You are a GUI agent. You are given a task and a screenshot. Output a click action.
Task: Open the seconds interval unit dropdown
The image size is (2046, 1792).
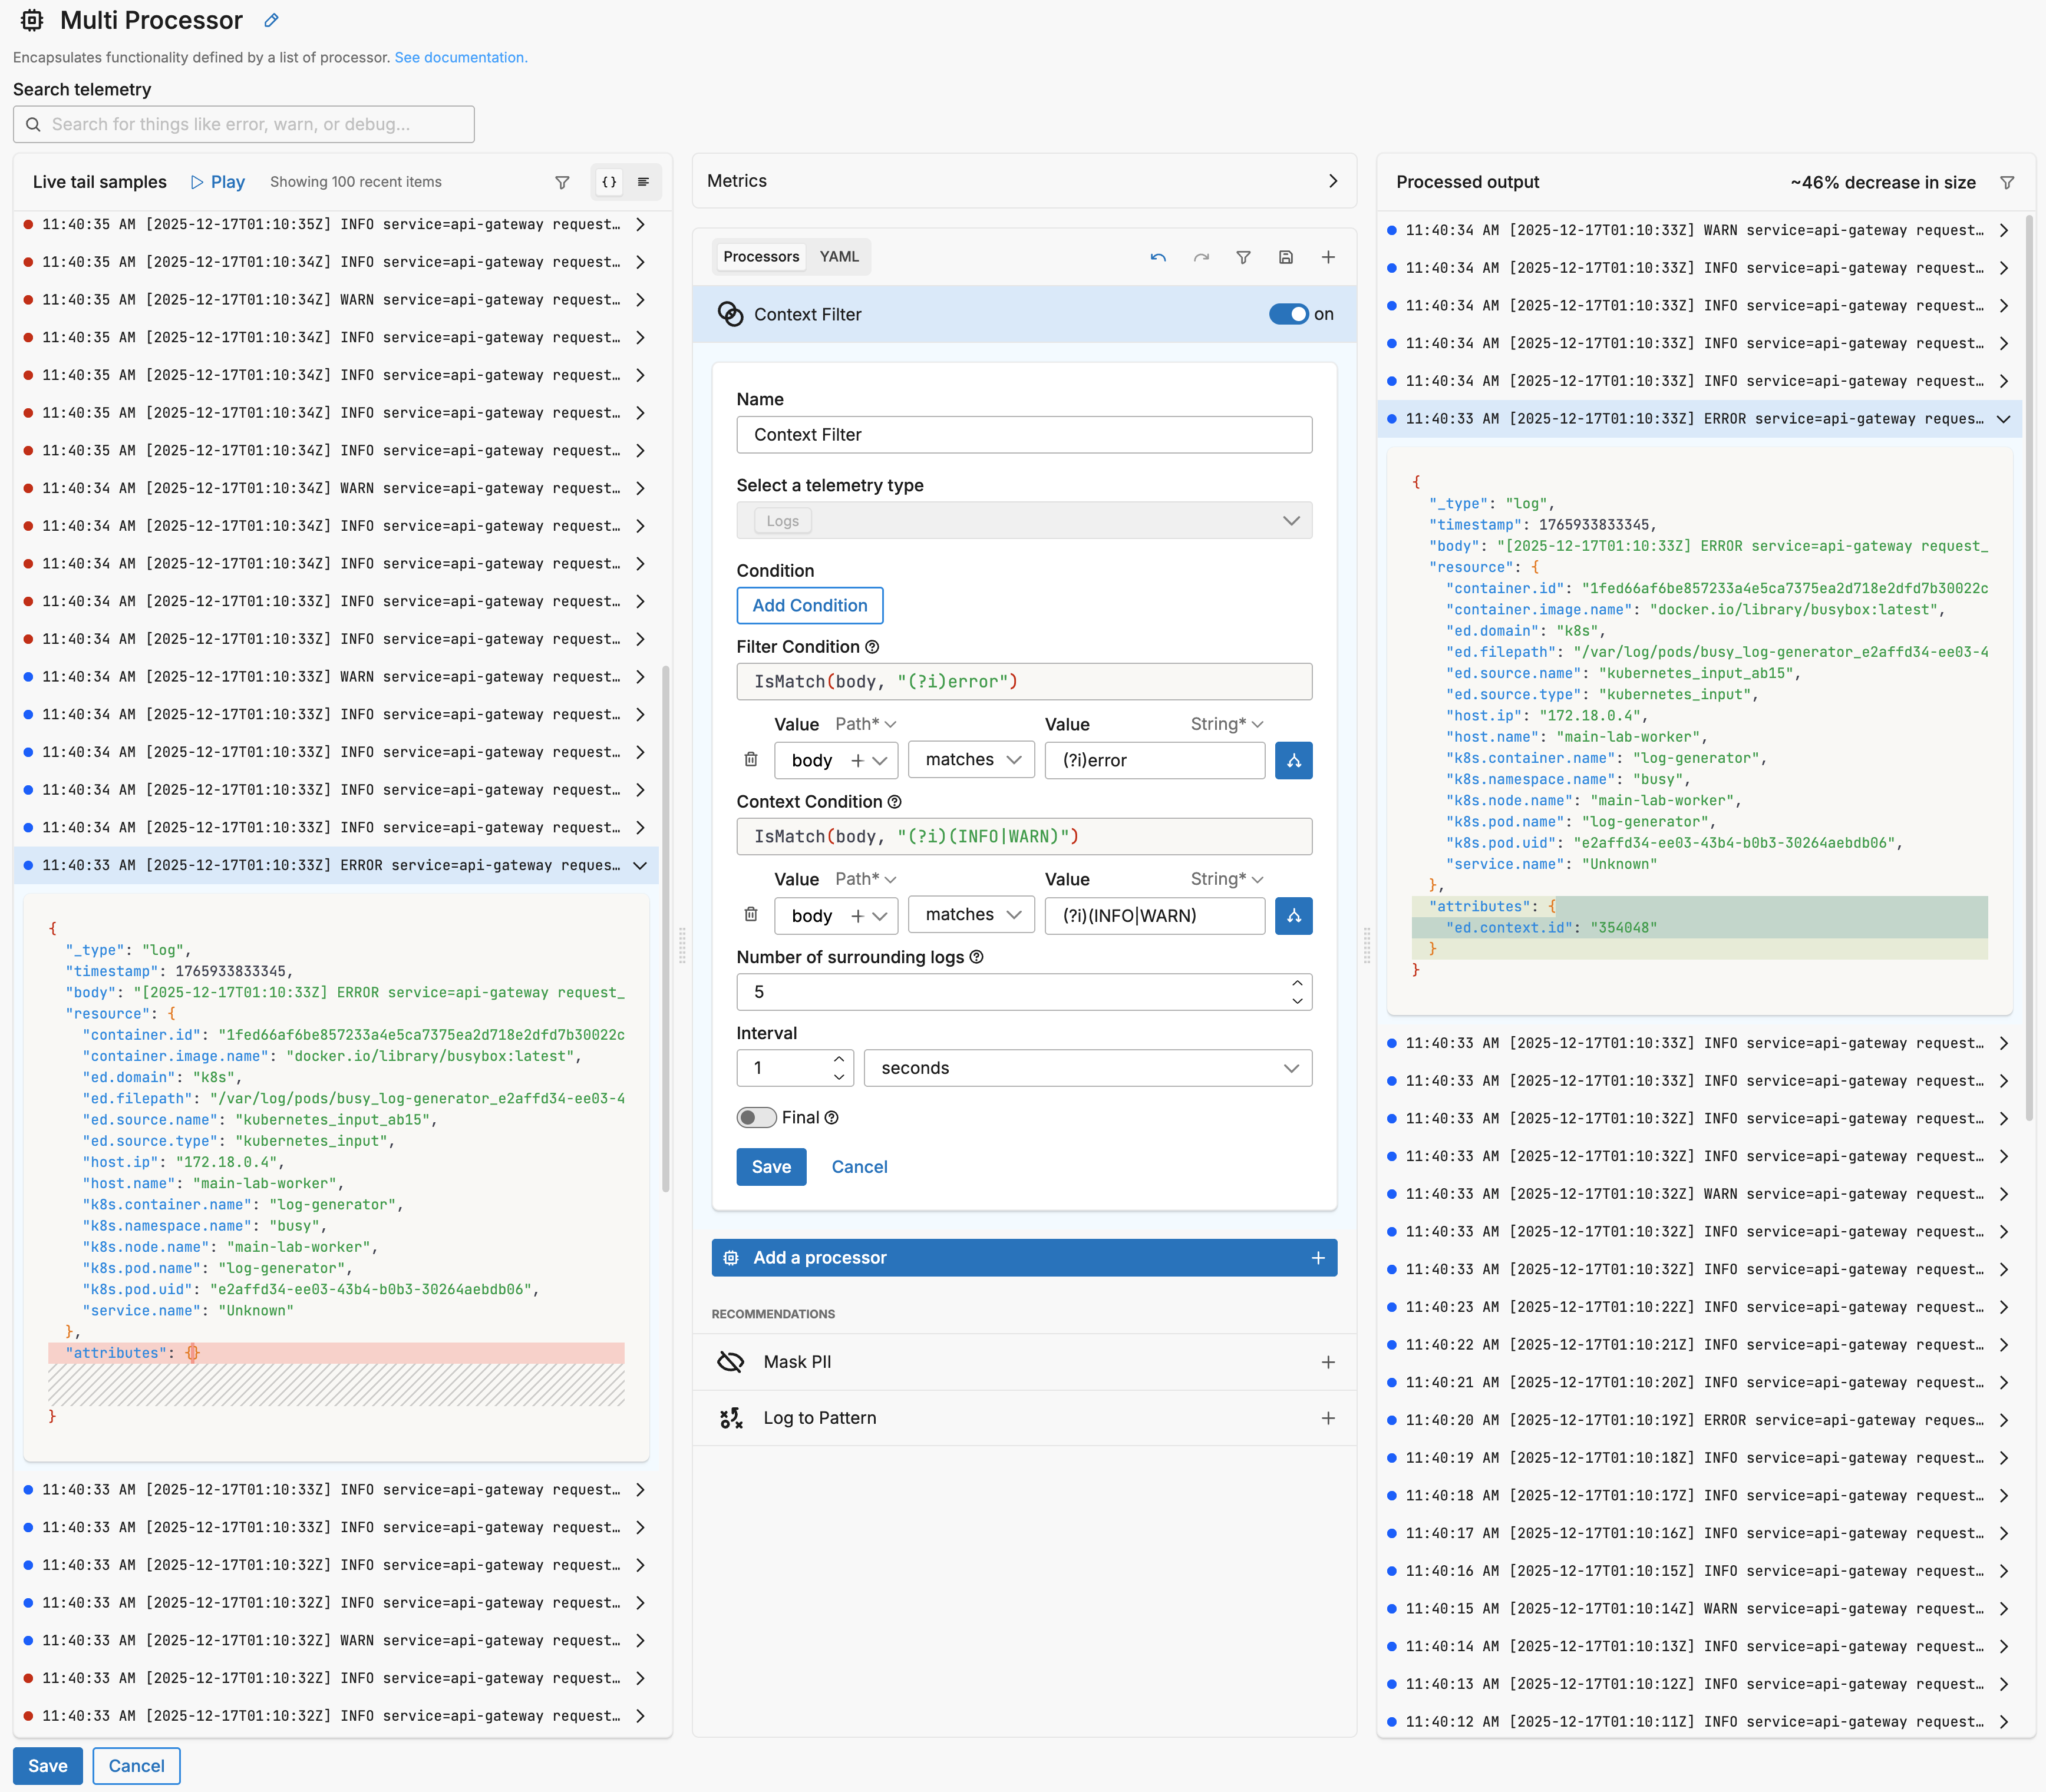pyautogui.click(x=1088, y=1068)
